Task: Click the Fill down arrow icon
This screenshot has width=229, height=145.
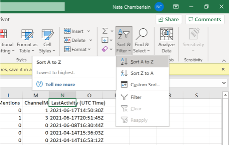Action: tap(105, 40)
